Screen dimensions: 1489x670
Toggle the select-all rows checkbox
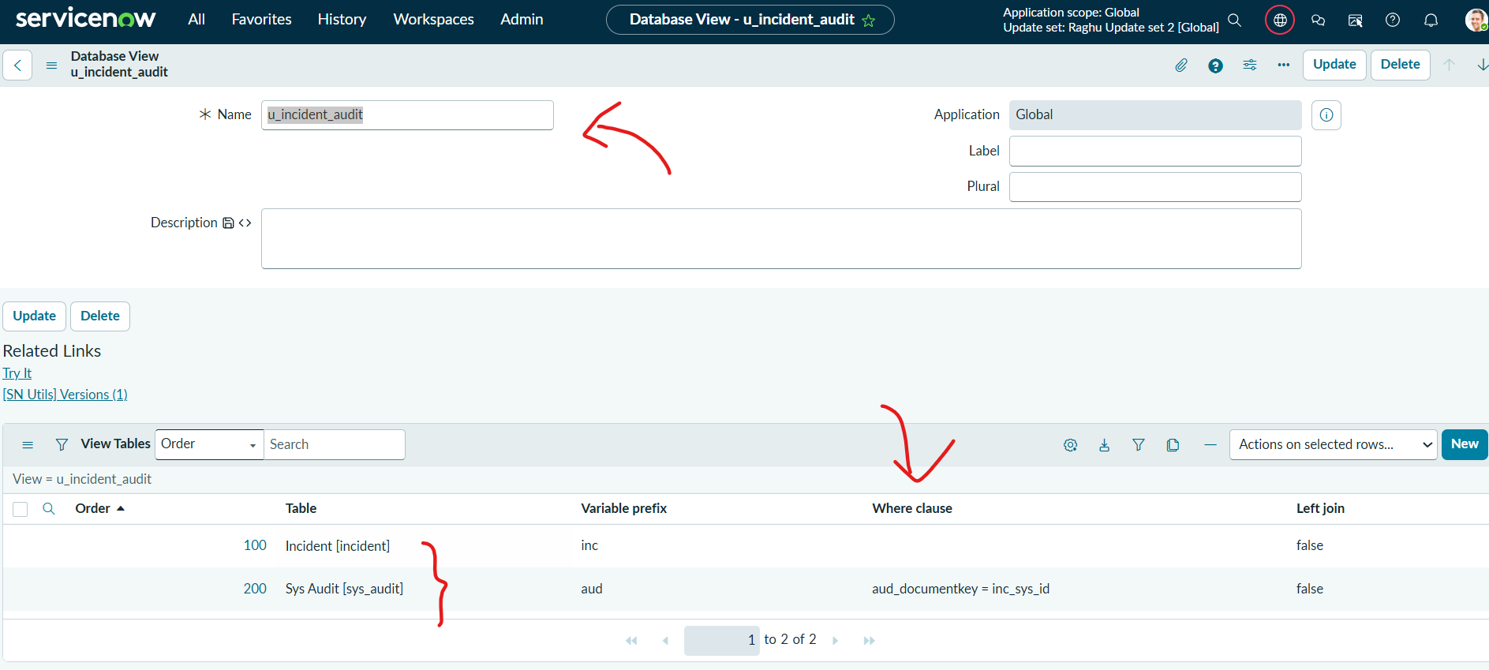click(21, 509)
